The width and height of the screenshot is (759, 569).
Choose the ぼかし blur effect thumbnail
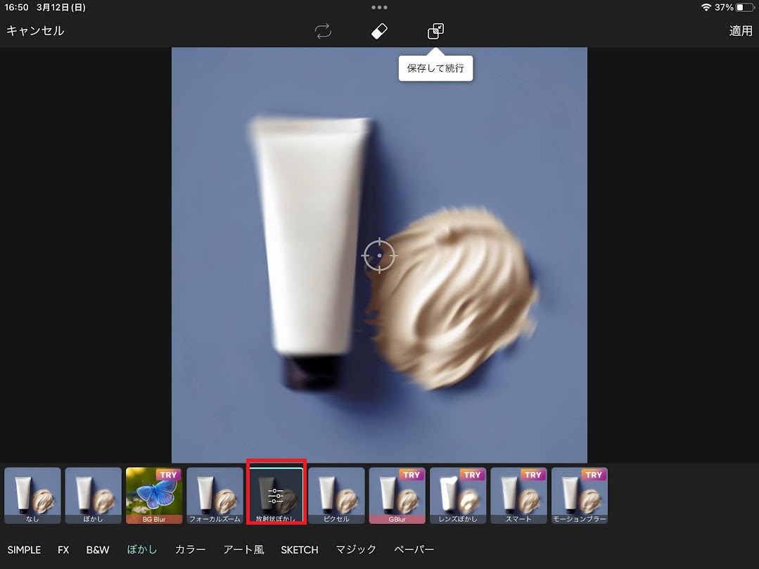pyautogui.click(x=94, y=495)
